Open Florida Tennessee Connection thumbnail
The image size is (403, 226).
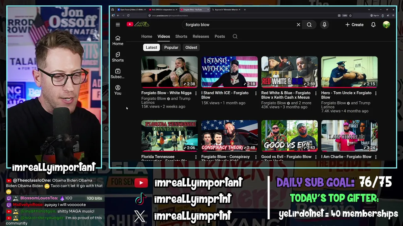[169, 136]
